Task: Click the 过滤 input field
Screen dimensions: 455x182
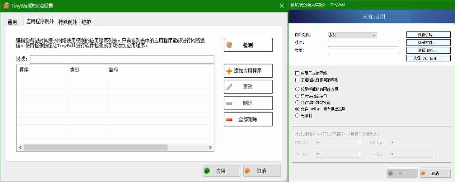Action: (122, 59)
